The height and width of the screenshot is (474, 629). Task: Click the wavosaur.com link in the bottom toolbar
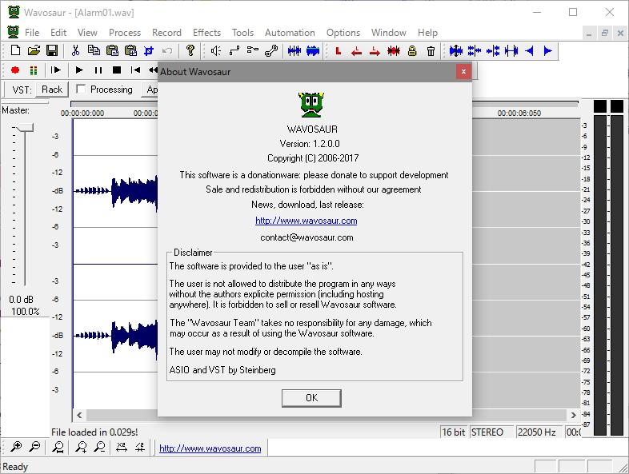210,448
